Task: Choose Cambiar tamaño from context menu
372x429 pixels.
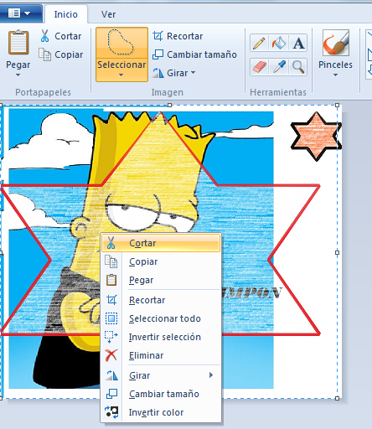Action: click(x=161, y=394)
